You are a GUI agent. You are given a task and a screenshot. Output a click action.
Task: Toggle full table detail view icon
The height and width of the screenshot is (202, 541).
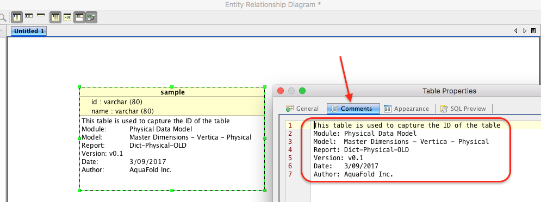point(16,17)
